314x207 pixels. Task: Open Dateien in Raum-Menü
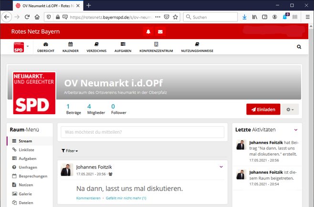30,203
